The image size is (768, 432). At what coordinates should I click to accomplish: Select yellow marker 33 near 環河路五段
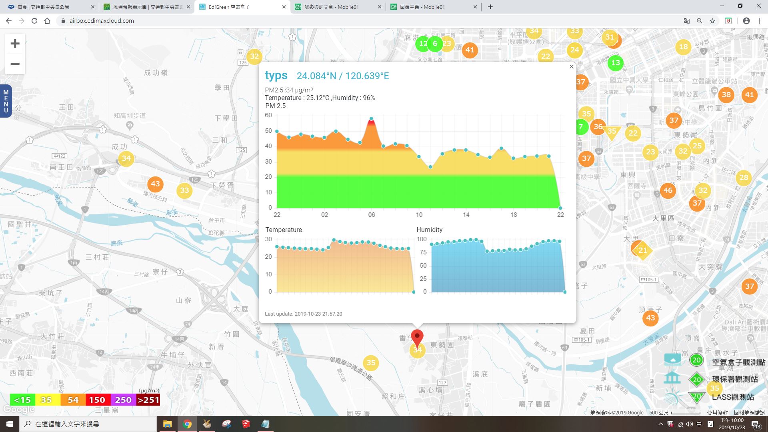click(184, 190)
